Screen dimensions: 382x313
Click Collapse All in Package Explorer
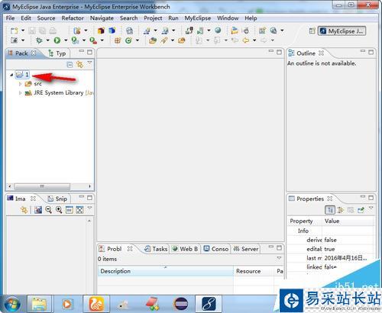click(70, 65)
